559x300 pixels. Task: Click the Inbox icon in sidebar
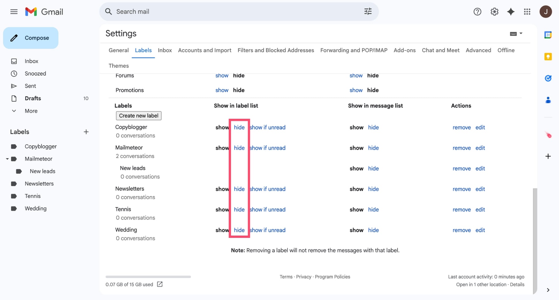(14, 61)
